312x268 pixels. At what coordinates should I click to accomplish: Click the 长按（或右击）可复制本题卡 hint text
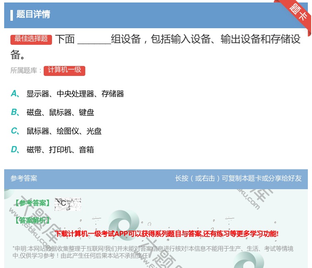[238, 178]
